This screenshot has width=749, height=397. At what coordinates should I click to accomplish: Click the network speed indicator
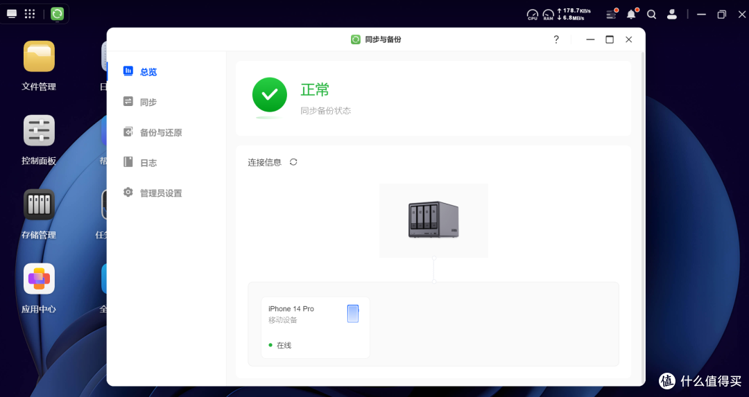[574, 15]
